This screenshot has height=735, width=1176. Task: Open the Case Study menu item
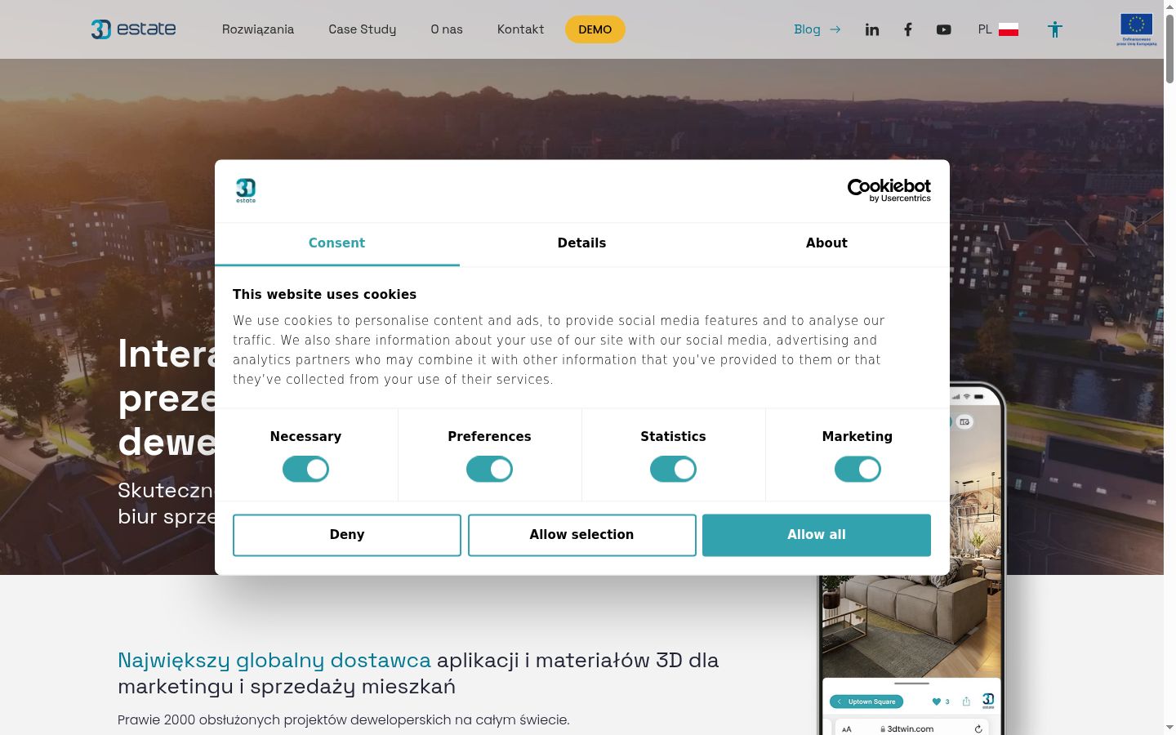[362, 29]
